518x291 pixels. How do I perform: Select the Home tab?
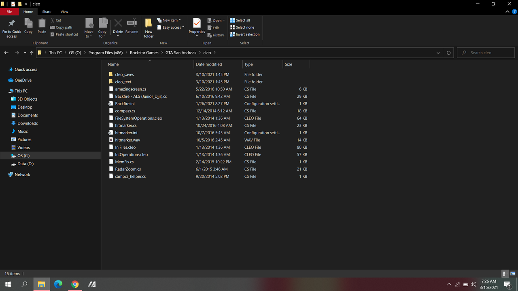click(28, 12)
